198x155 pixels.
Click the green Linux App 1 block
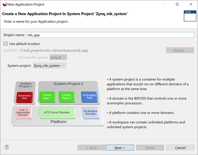coord(47,97)
